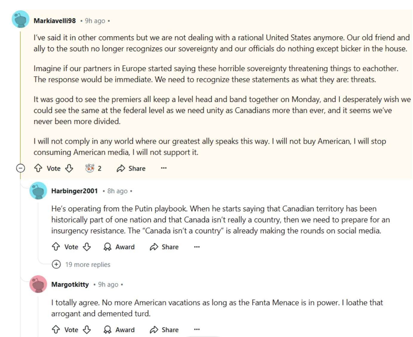This screenshot has width=413, height=337.
Task: Open more options on Harbinger2001's reply
Action: (197, 247)
